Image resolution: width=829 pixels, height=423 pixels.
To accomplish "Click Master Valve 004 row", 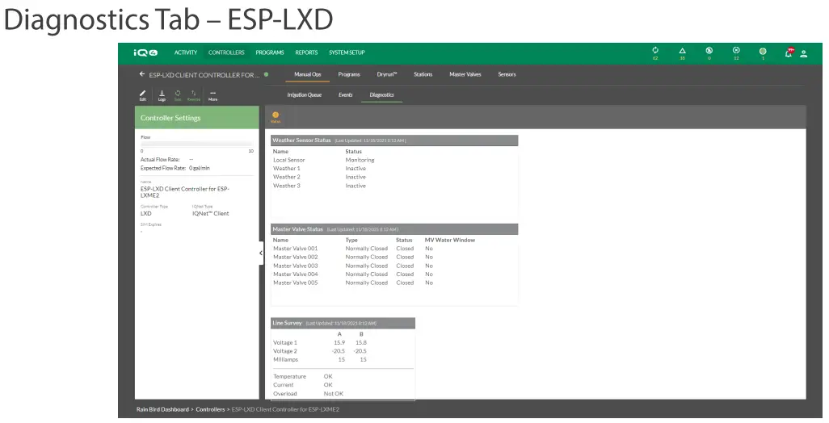I will click(x=394, y=274).
